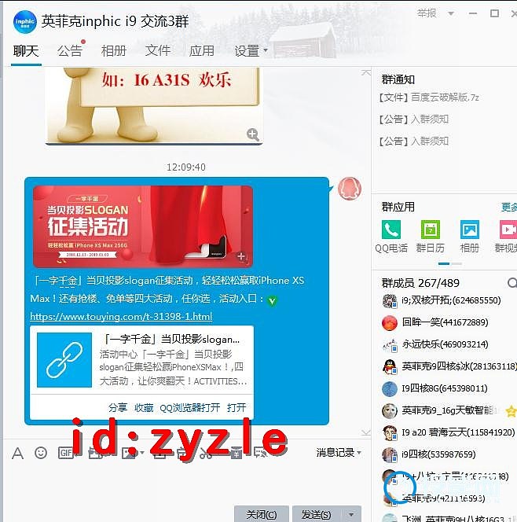
Task: Click in the message input area
Action: coord(186,483)
